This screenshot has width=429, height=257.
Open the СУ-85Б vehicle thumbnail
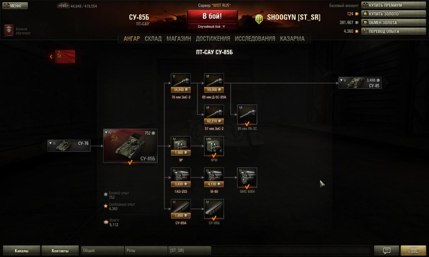coord(130,146)
